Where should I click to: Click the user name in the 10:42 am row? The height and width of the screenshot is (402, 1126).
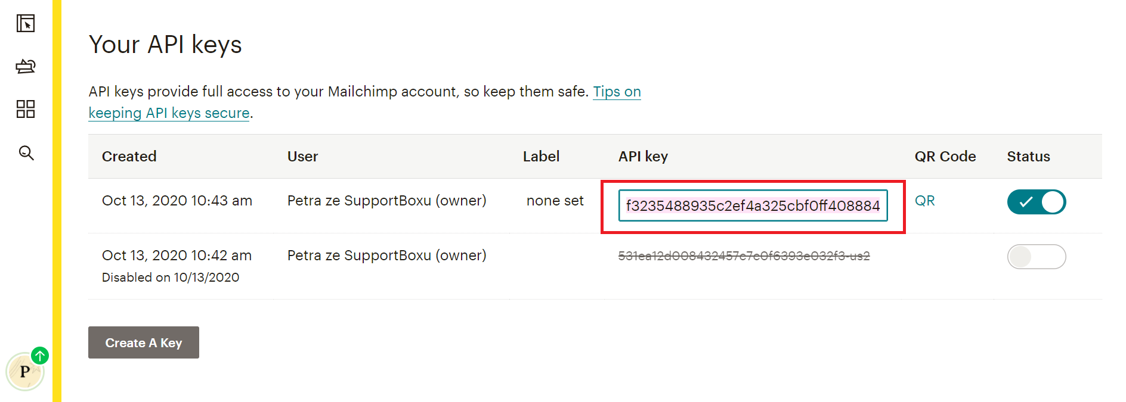(387, 255)
